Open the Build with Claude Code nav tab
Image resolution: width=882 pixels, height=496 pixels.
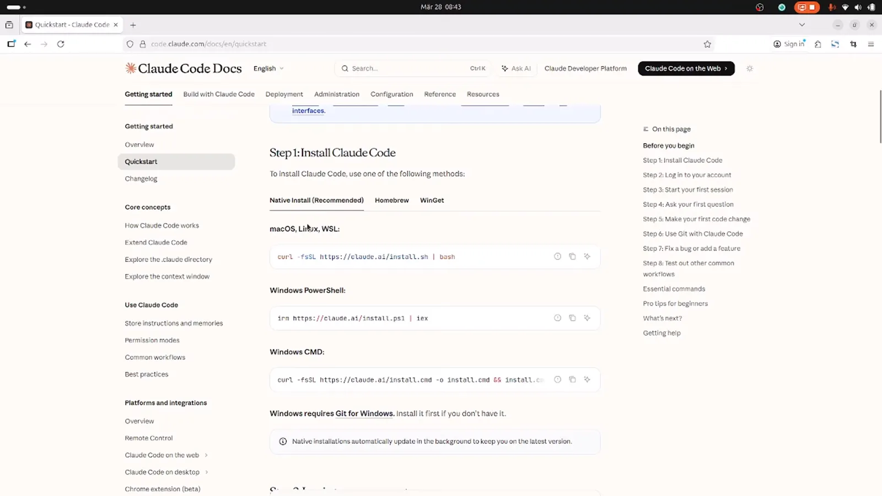[219, 94]
